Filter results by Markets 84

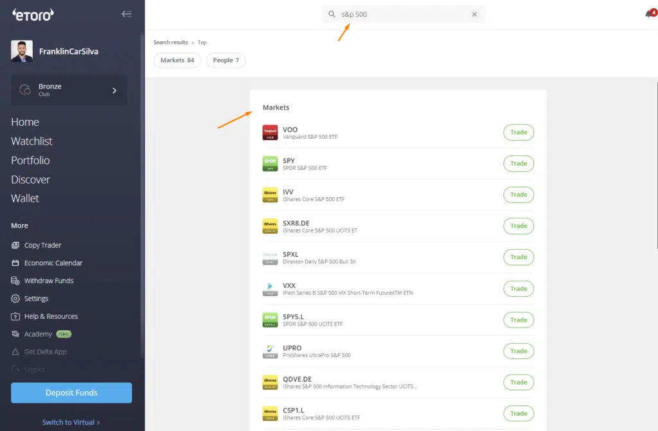(x=177, y=60)
